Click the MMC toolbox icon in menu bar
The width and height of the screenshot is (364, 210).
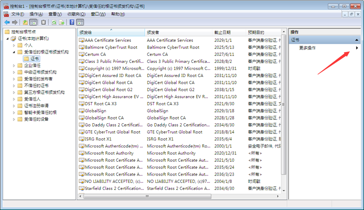6,14
